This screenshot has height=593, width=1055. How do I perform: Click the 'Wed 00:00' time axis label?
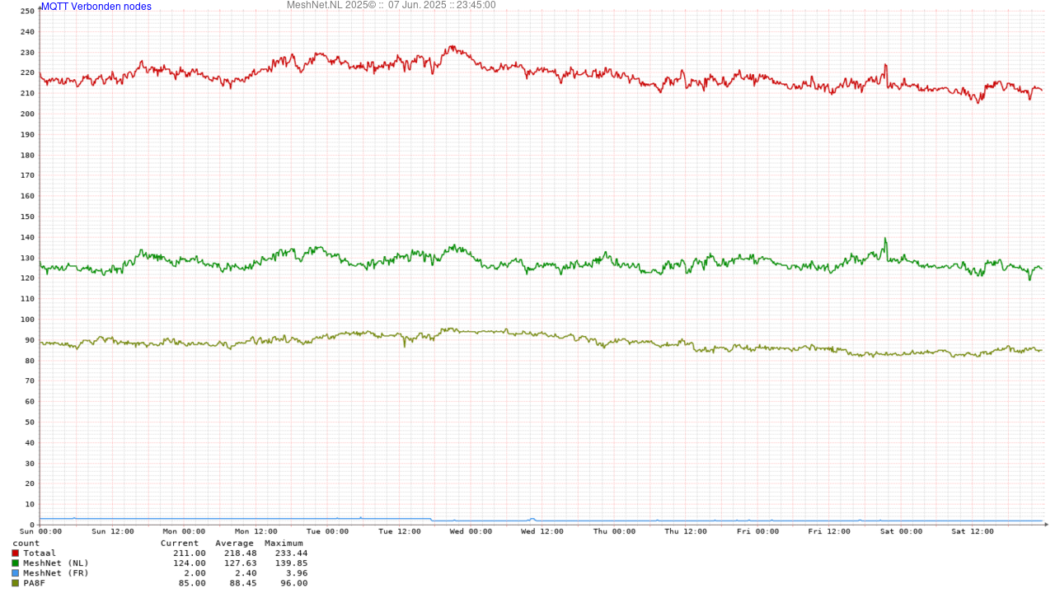click(471, 532)
